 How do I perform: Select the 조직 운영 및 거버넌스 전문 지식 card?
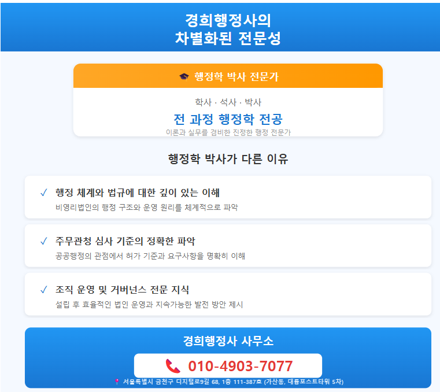click(x=228, y=294)
